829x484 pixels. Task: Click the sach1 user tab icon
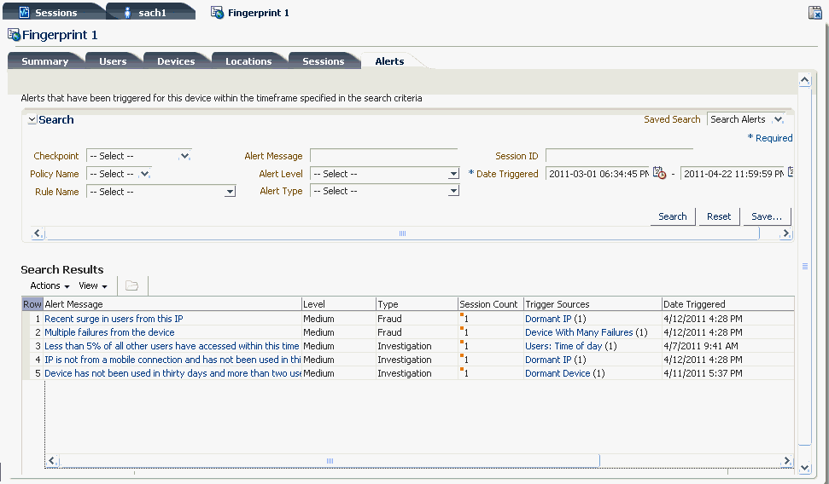click(127, 12)
